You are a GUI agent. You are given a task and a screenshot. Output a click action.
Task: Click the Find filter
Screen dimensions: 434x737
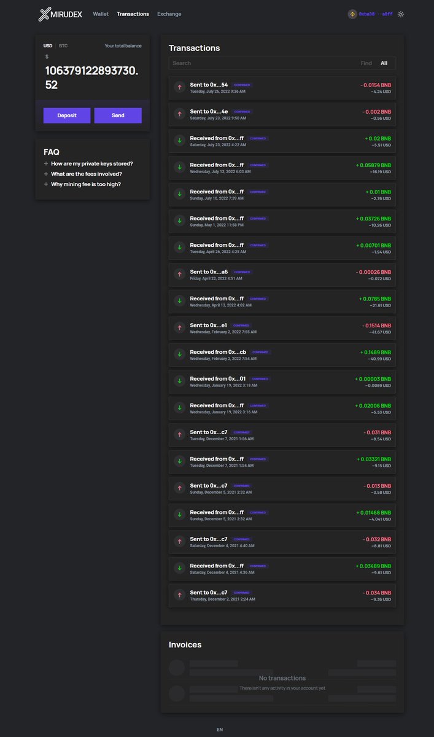pyautogui.click(x=366, y=63)
